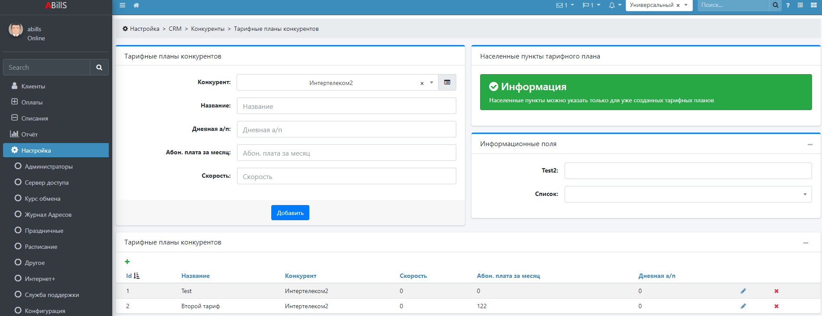Click the sidebar search magnifier button

coord(99,67)
